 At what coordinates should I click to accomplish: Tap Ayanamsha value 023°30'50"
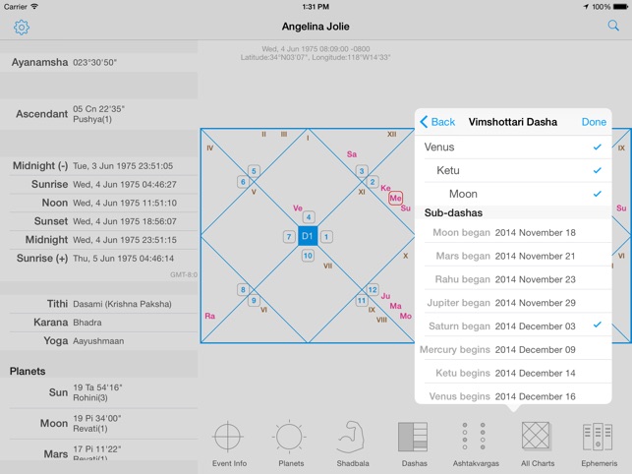pyautogui.click(x=94, y=63)
